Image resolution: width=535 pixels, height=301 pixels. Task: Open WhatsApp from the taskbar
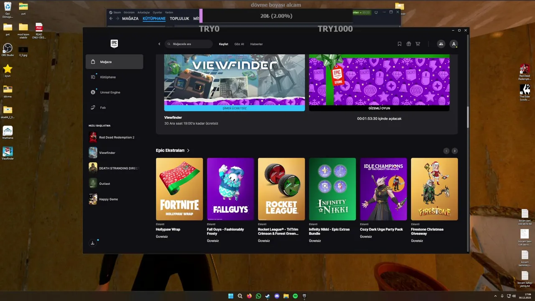258,296
